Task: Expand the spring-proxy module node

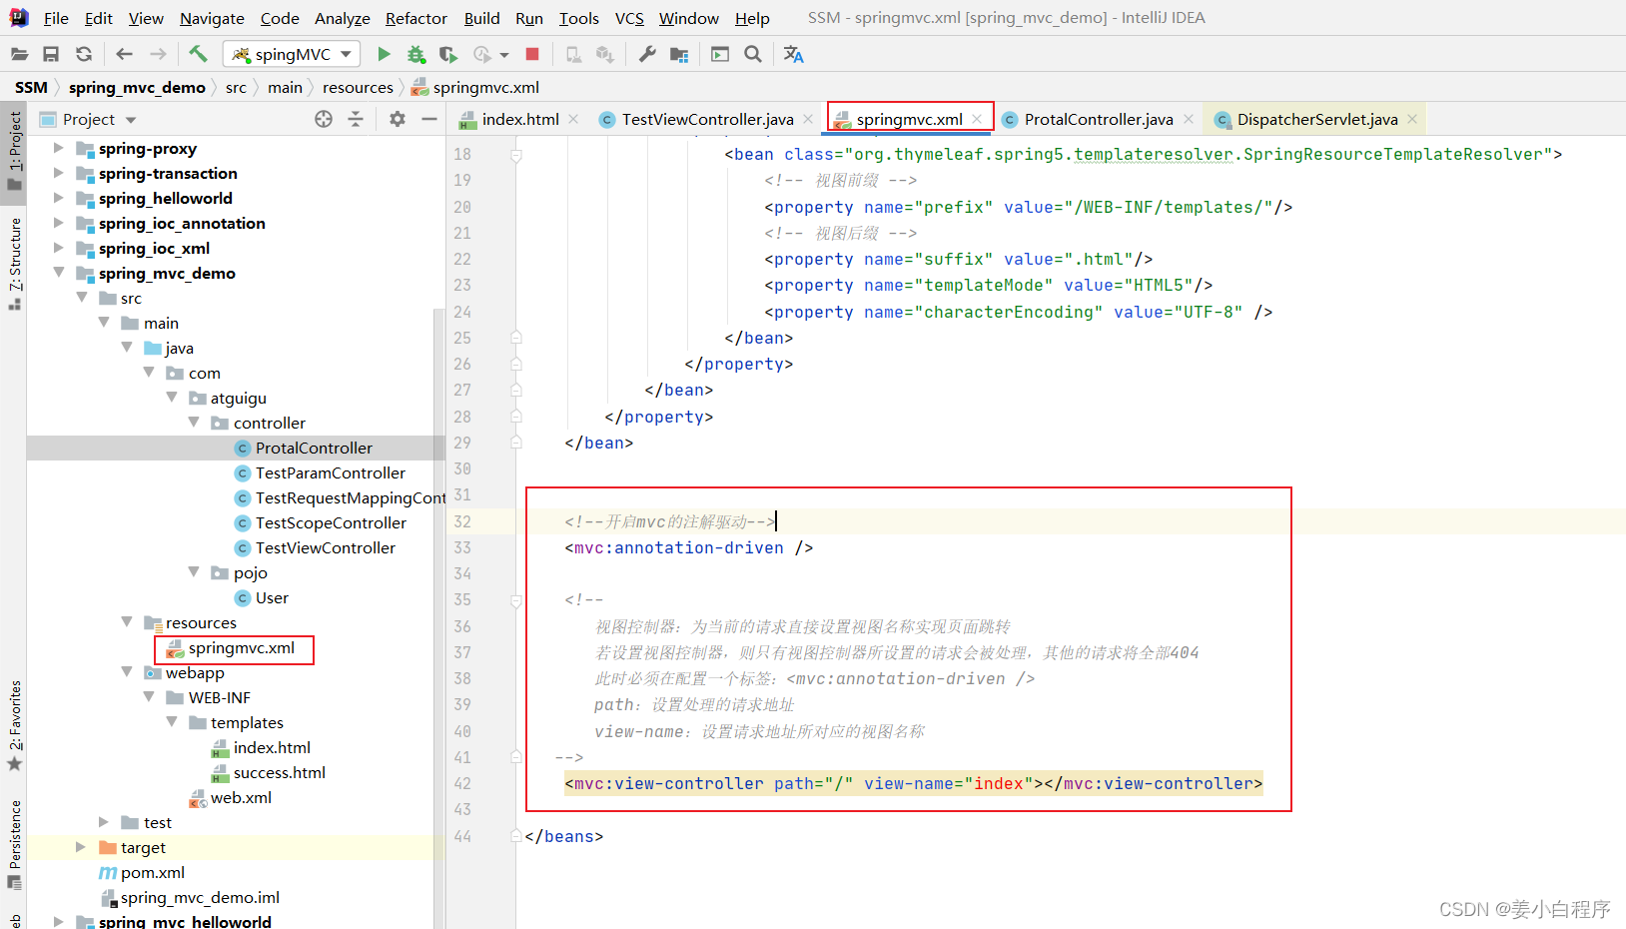Action: tap(58, 148)
